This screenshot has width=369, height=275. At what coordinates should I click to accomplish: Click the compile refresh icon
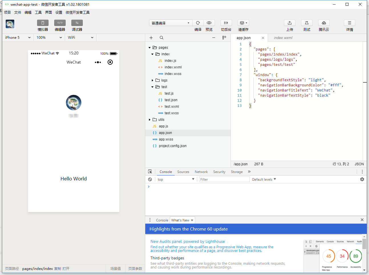coord(198,23)
